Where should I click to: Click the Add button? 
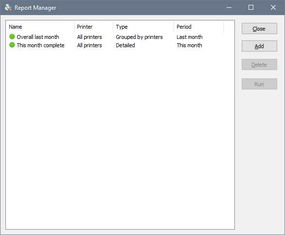click(259, 46)
